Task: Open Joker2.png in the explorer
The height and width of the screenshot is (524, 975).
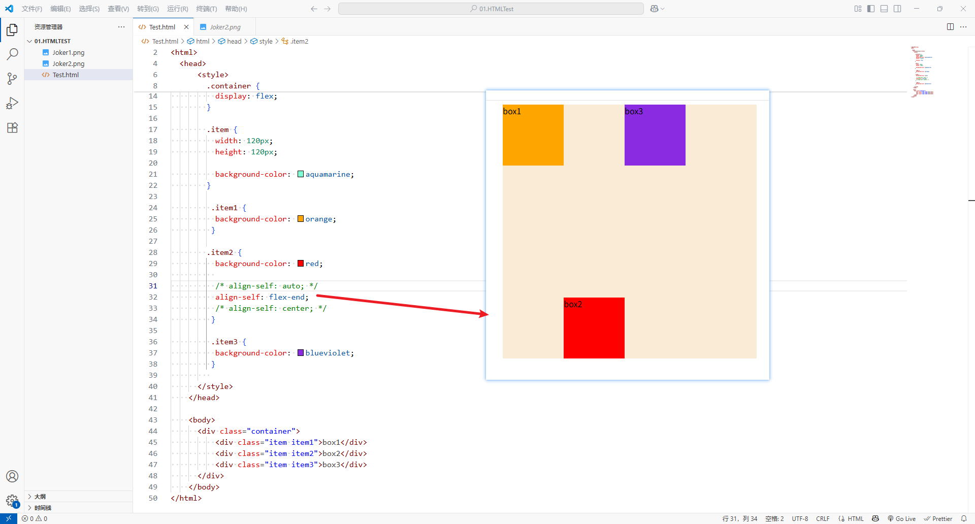Action: pos(78,63)
